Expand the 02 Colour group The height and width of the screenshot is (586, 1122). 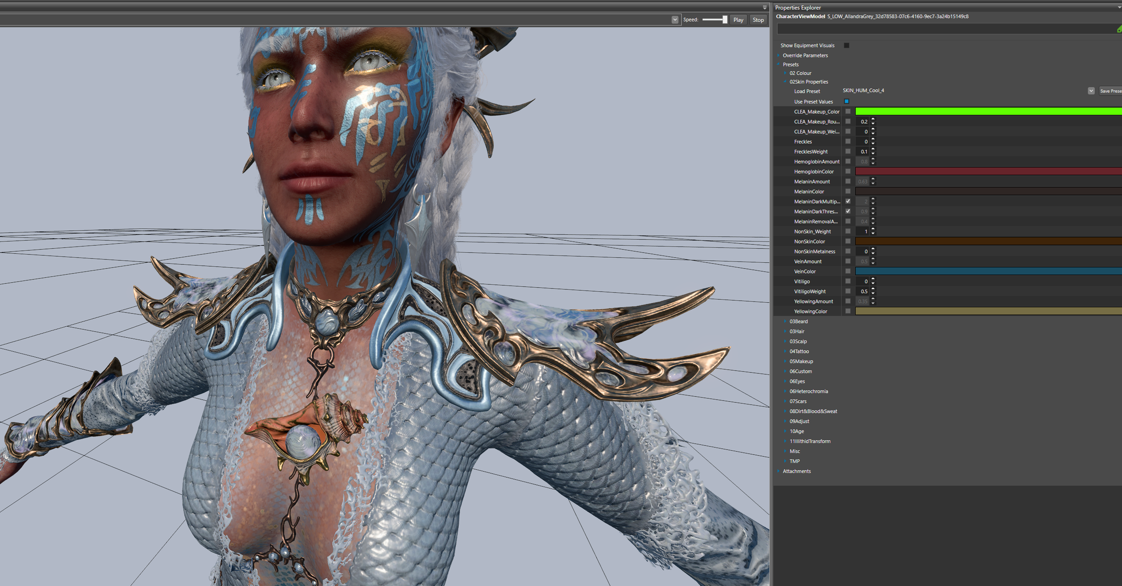tap(785, 73)
